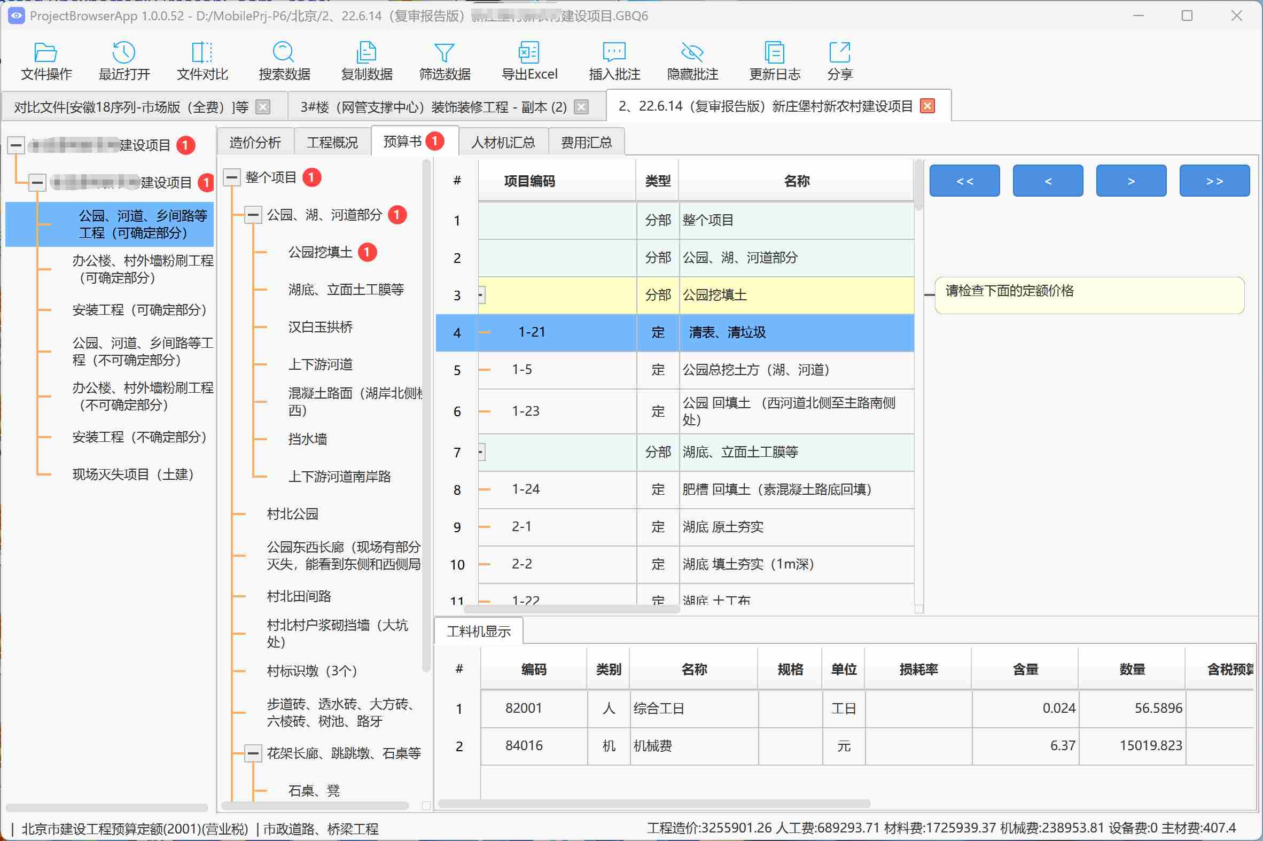Toggle the 隐藏批注 hide comments icon
Image resolution: width=1263 pixels, height=841 pixels.
[x=692, y=60]
